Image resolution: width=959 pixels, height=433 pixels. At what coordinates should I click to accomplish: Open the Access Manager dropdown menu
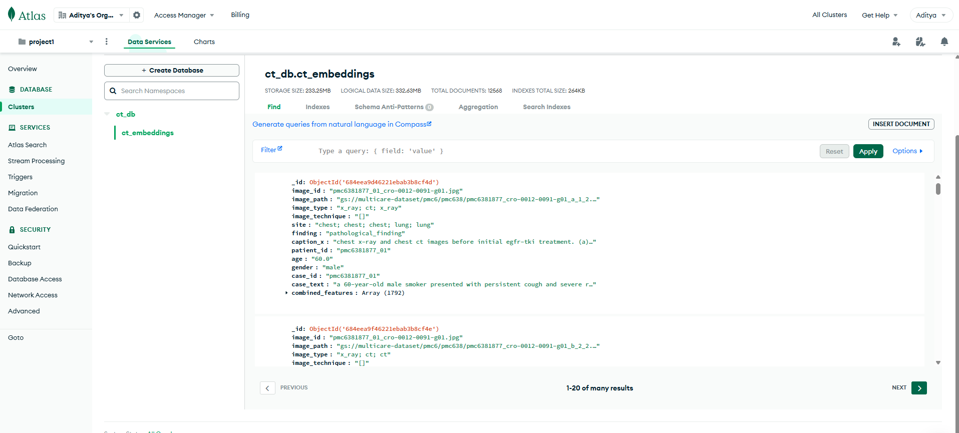(x=184, y=15)
